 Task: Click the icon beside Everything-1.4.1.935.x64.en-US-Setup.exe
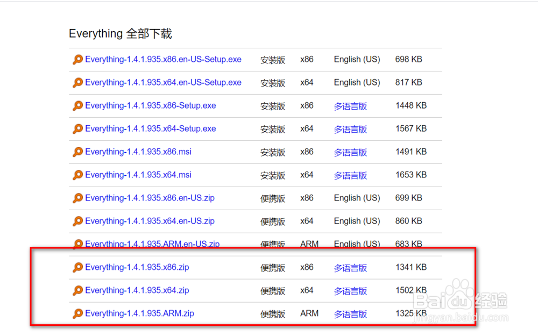point(77,83)
